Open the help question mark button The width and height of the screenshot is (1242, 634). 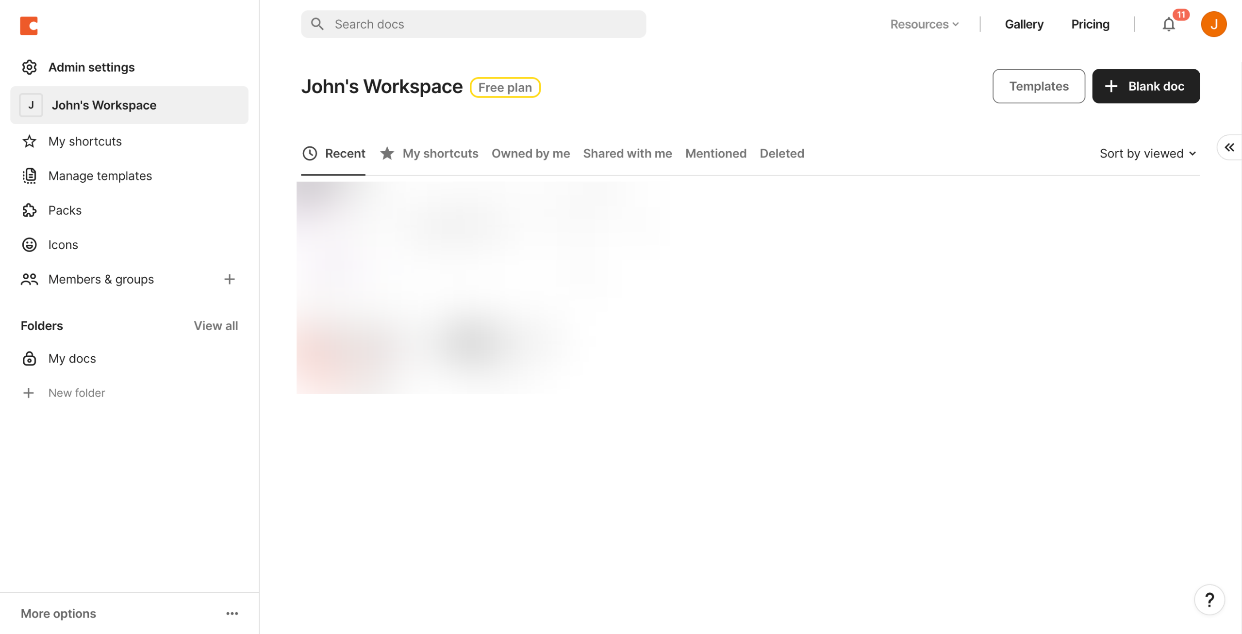tap(1209, 600)
